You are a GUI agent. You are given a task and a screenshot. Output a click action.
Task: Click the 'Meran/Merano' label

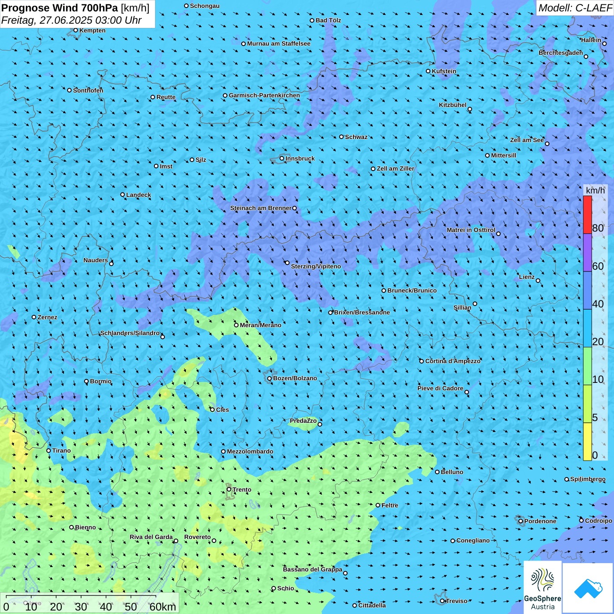[x=261, y=325]
